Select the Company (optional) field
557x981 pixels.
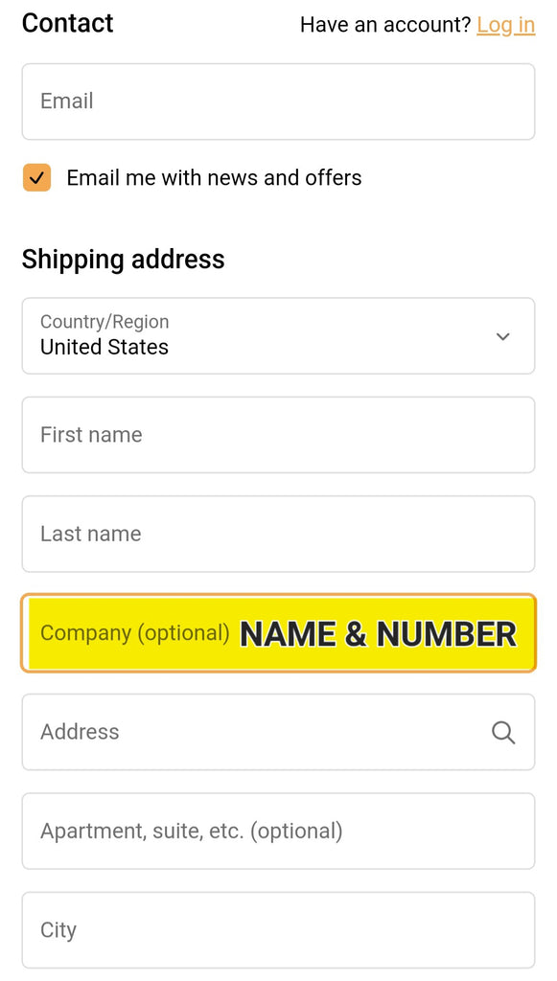click(278, 633)
